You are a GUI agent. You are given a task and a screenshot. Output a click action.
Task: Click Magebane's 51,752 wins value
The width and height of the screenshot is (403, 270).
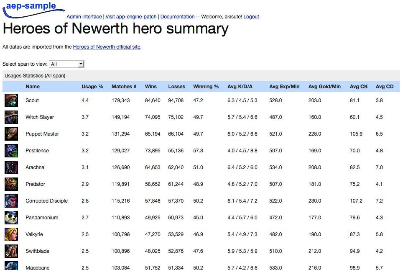point(153,267)
